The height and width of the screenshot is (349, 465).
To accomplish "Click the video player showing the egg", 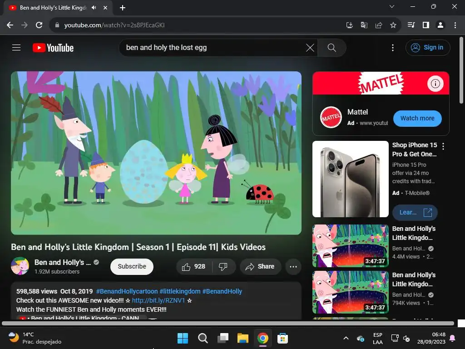I will click(156, 153).
